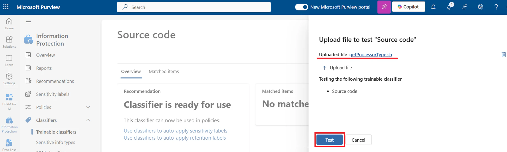Screen dimensions: 507x152
Task: Open getProcessorType.sh file link
Action: [370, 54]
